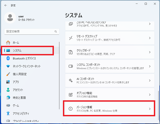Click the ゲーム controller icon

point(8,105)
